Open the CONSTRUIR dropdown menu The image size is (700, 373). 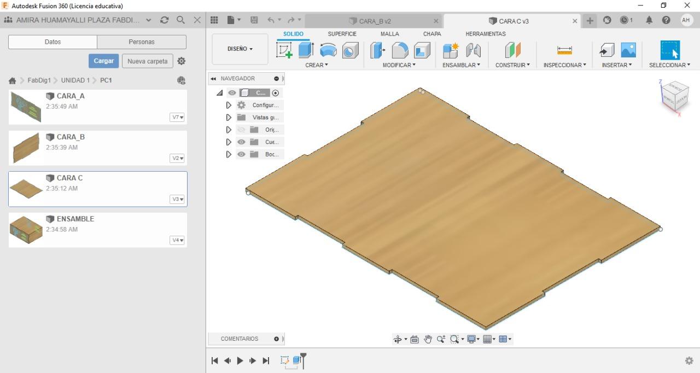pos(512,65)
